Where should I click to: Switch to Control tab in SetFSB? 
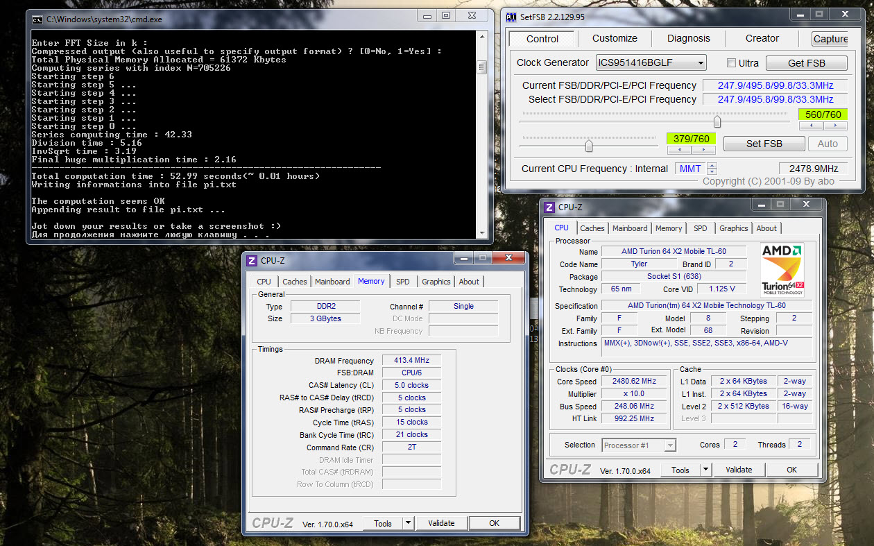(542, 39)
